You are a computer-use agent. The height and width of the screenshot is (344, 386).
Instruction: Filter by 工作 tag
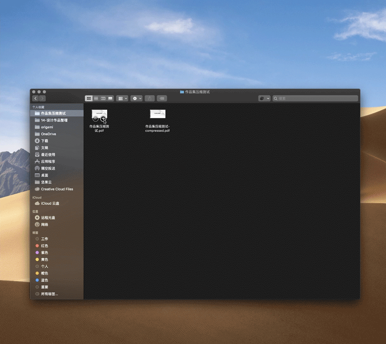coord(57,239)
